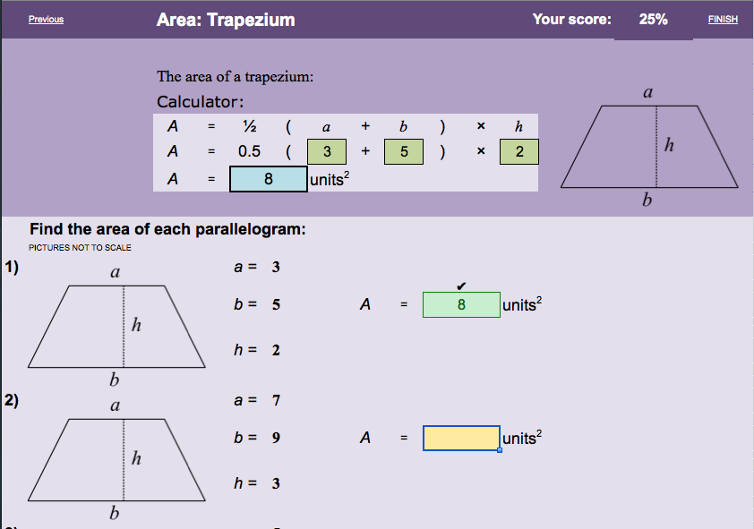Click the ½ fraction in the calculator formula

[249, 126]
